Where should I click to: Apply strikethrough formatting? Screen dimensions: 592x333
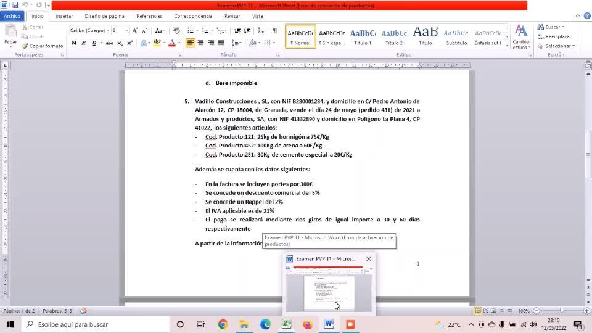(x=110, y=43)
